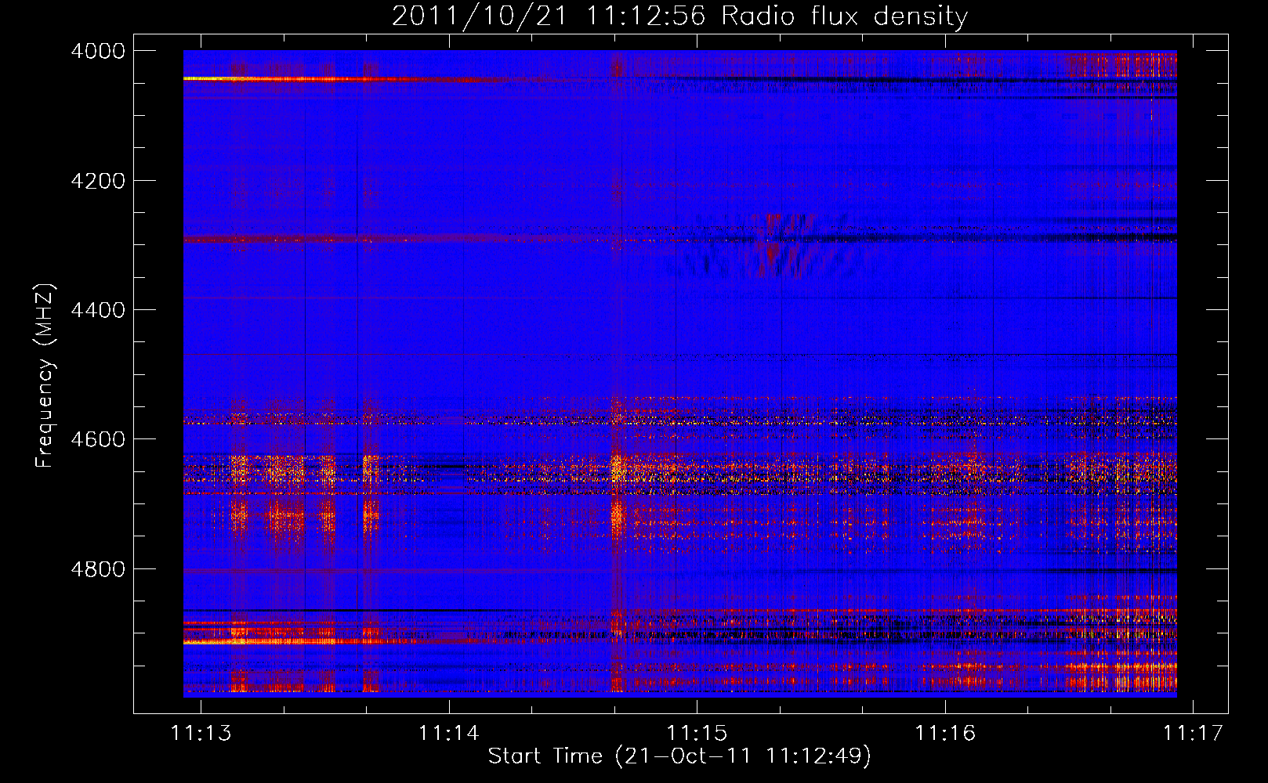Click the 11:14 time tick label
This screenshot has width=1268, height=783.
click(x=449, y=733)
